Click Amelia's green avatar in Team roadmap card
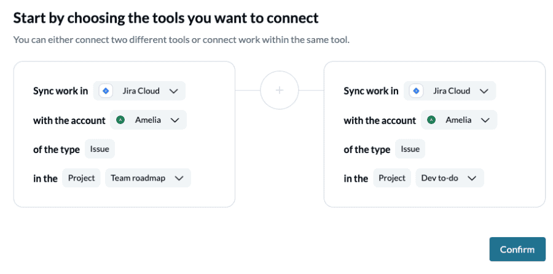Viewport: 553px width, 274px height. point(121,120)
